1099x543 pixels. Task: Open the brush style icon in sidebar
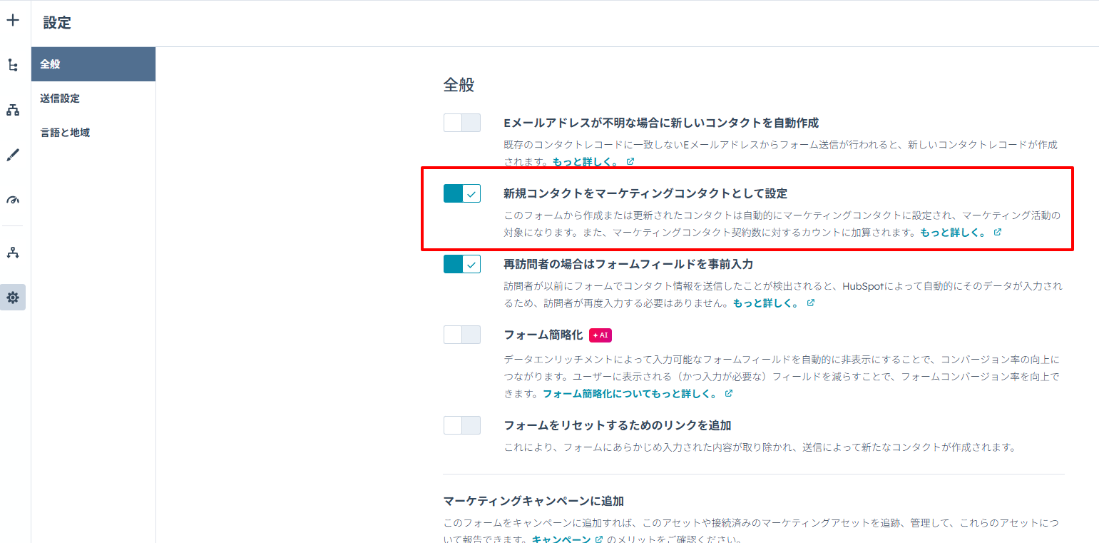[x=12, y=155]
